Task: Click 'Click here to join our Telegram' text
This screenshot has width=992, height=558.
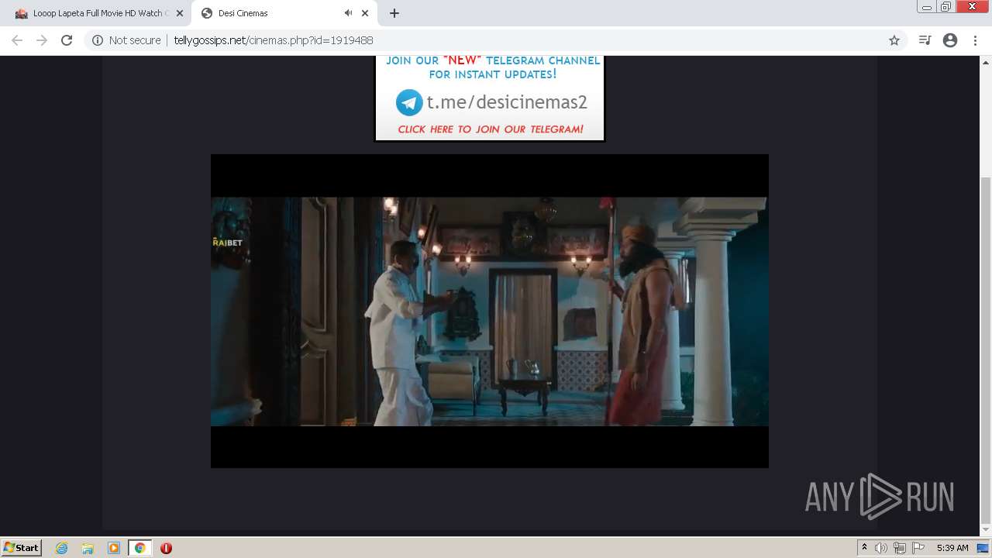Action: click(x=491, y=129)
